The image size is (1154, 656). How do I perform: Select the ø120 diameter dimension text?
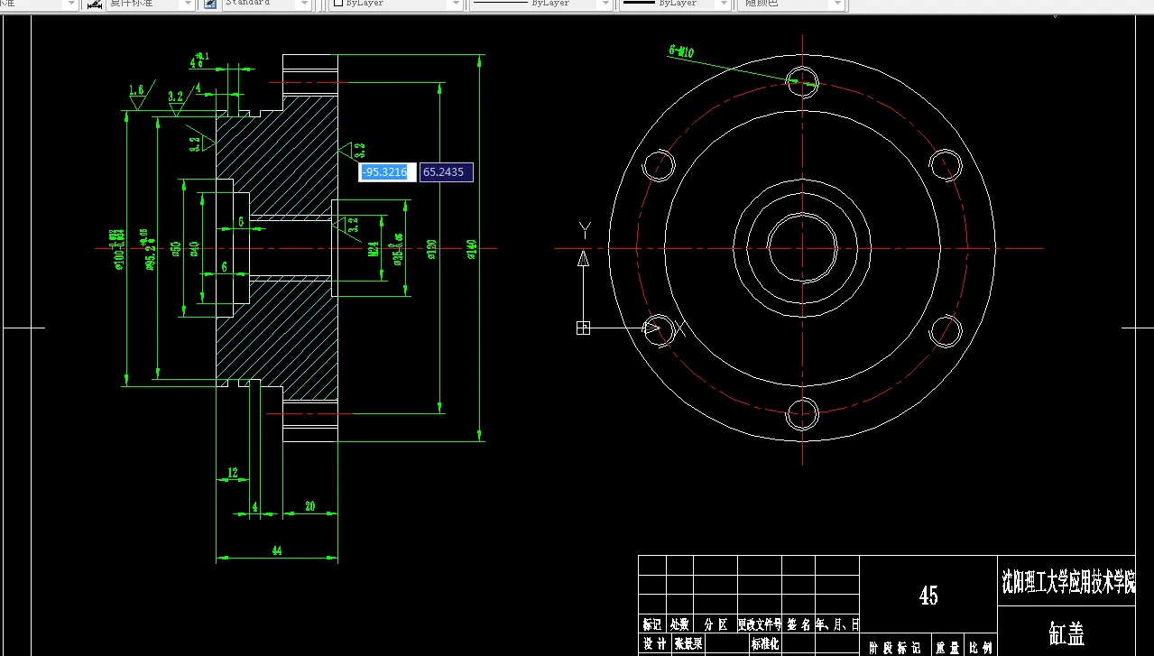[x=432, y=248]
